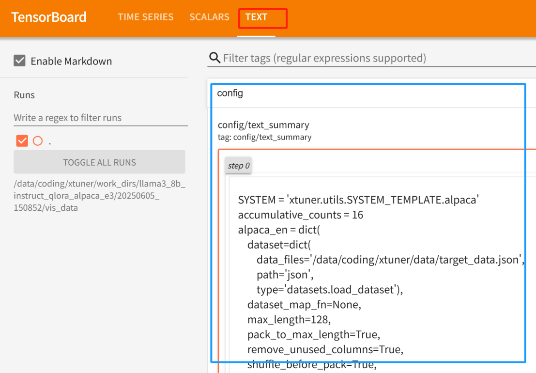Screen dimensions: 536x373
Task: Click the dataset=dict( line
Action: 279,245
